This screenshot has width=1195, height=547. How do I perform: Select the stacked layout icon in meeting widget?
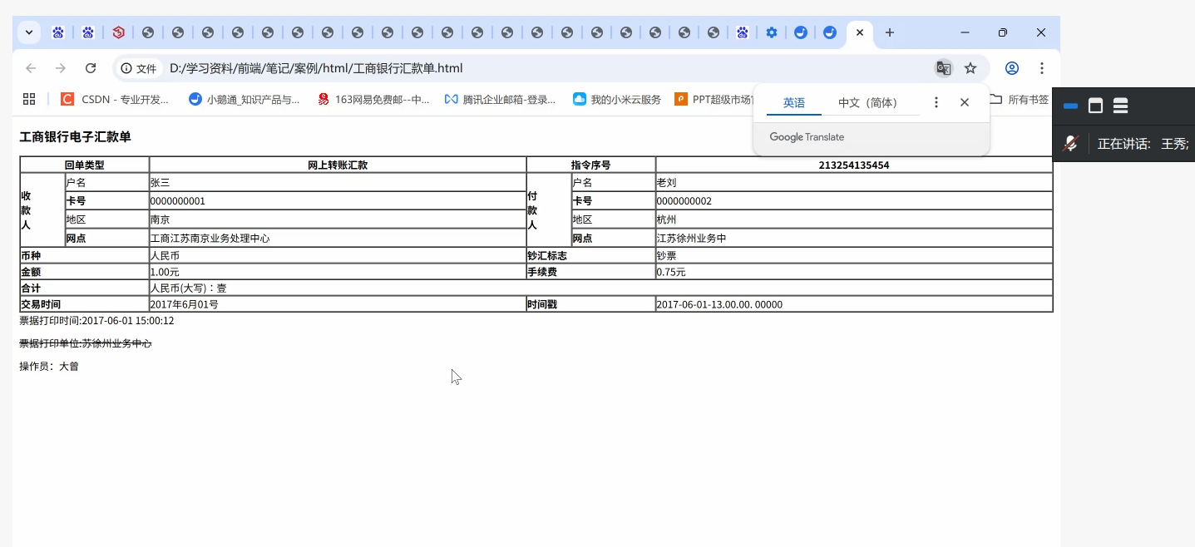pos(1120,106)
